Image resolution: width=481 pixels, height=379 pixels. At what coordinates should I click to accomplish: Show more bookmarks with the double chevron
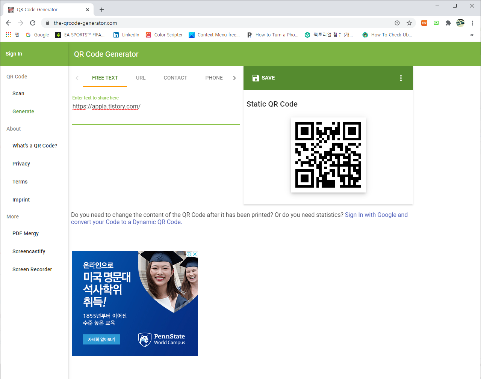point(472,35)
